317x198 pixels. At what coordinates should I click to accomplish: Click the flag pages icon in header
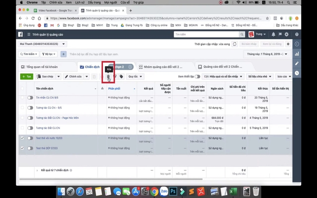(280, 34)
